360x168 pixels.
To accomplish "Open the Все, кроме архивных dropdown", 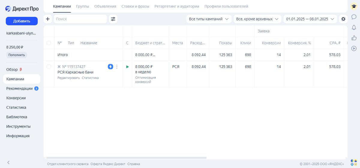I will point(257,19).
